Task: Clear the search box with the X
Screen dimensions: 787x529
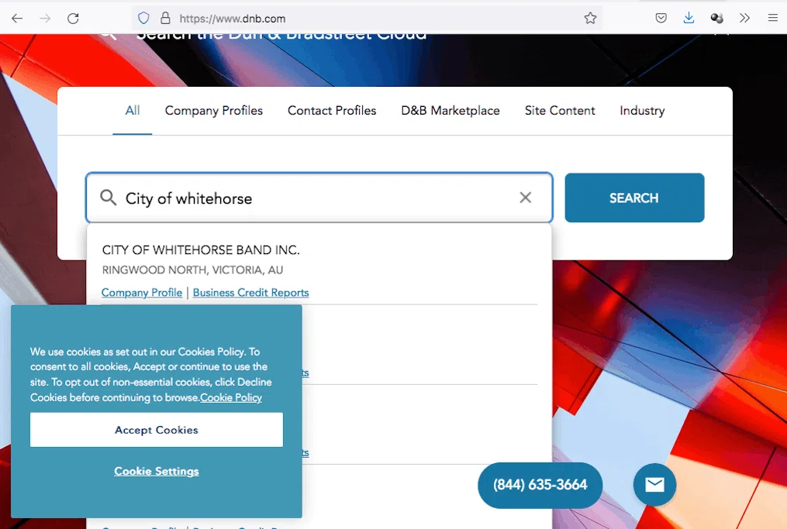Action: [525, 198]
